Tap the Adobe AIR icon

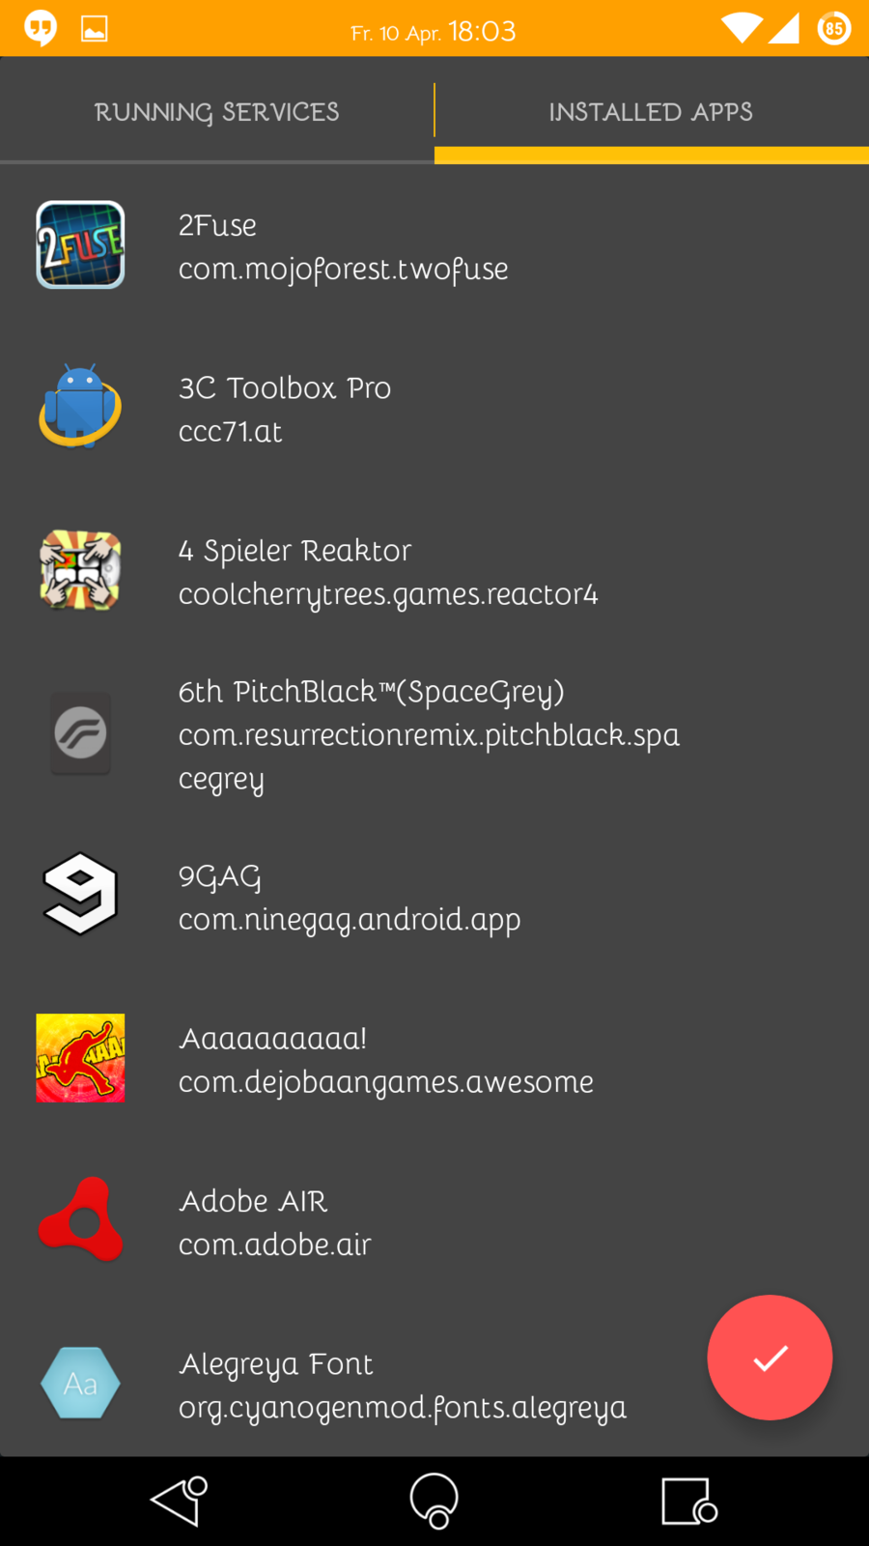coord(80,1220)
